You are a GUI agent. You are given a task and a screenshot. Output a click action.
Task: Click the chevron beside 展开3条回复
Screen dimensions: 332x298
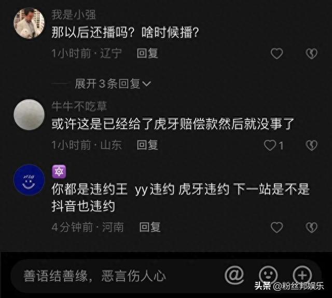pyautogui.click(x=146, y=84)
